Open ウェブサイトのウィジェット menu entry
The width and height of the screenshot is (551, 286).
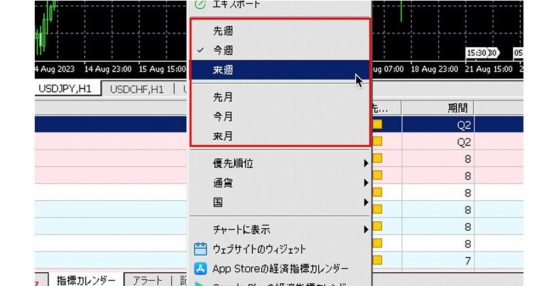[279, 249]
